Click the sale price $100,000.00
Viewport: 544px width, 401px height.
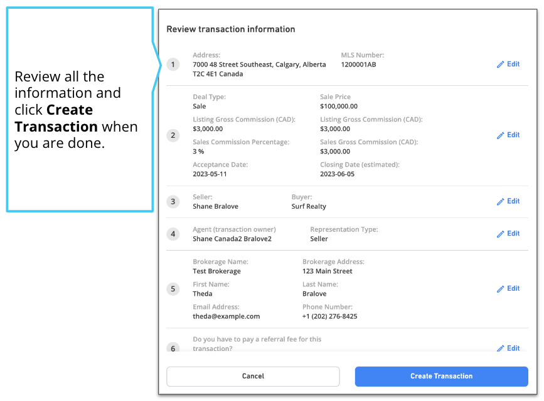pos(339,107)
